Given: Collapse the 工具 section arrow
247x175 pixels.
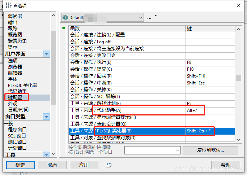Looking at the screenshot, I should pyautogui.click(x=46, y=155).
